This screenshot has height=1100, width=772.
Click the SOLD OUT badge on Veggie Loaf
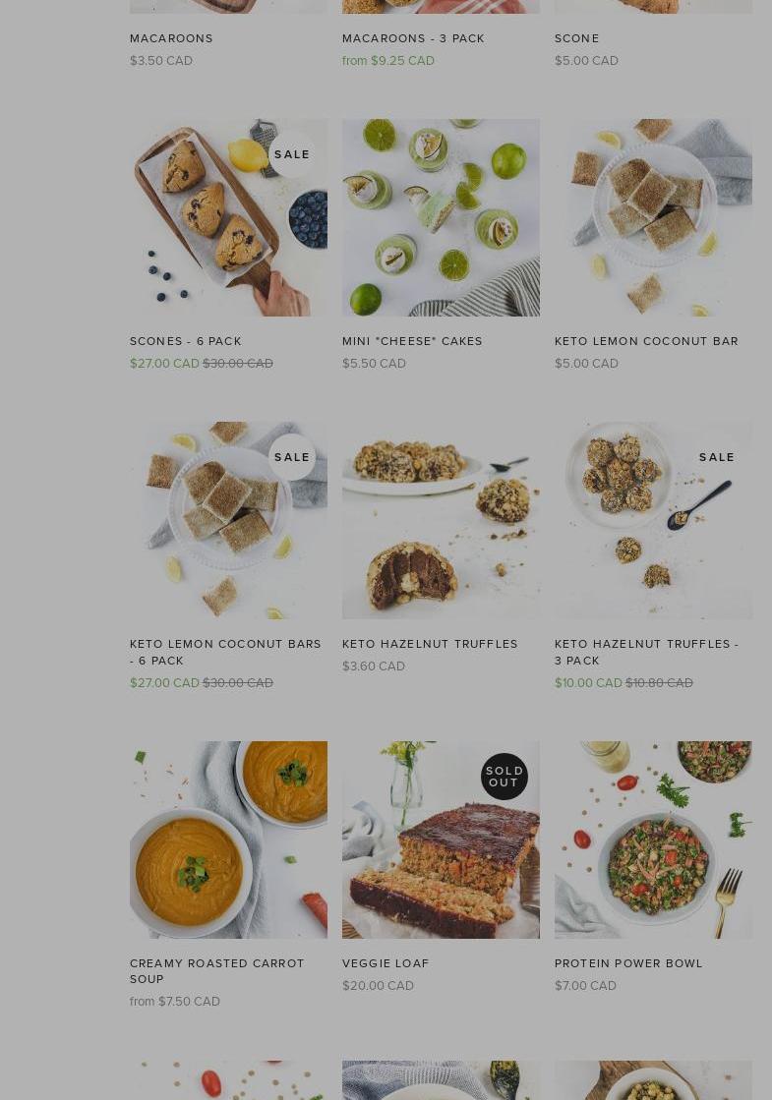[x=505, y=777]
